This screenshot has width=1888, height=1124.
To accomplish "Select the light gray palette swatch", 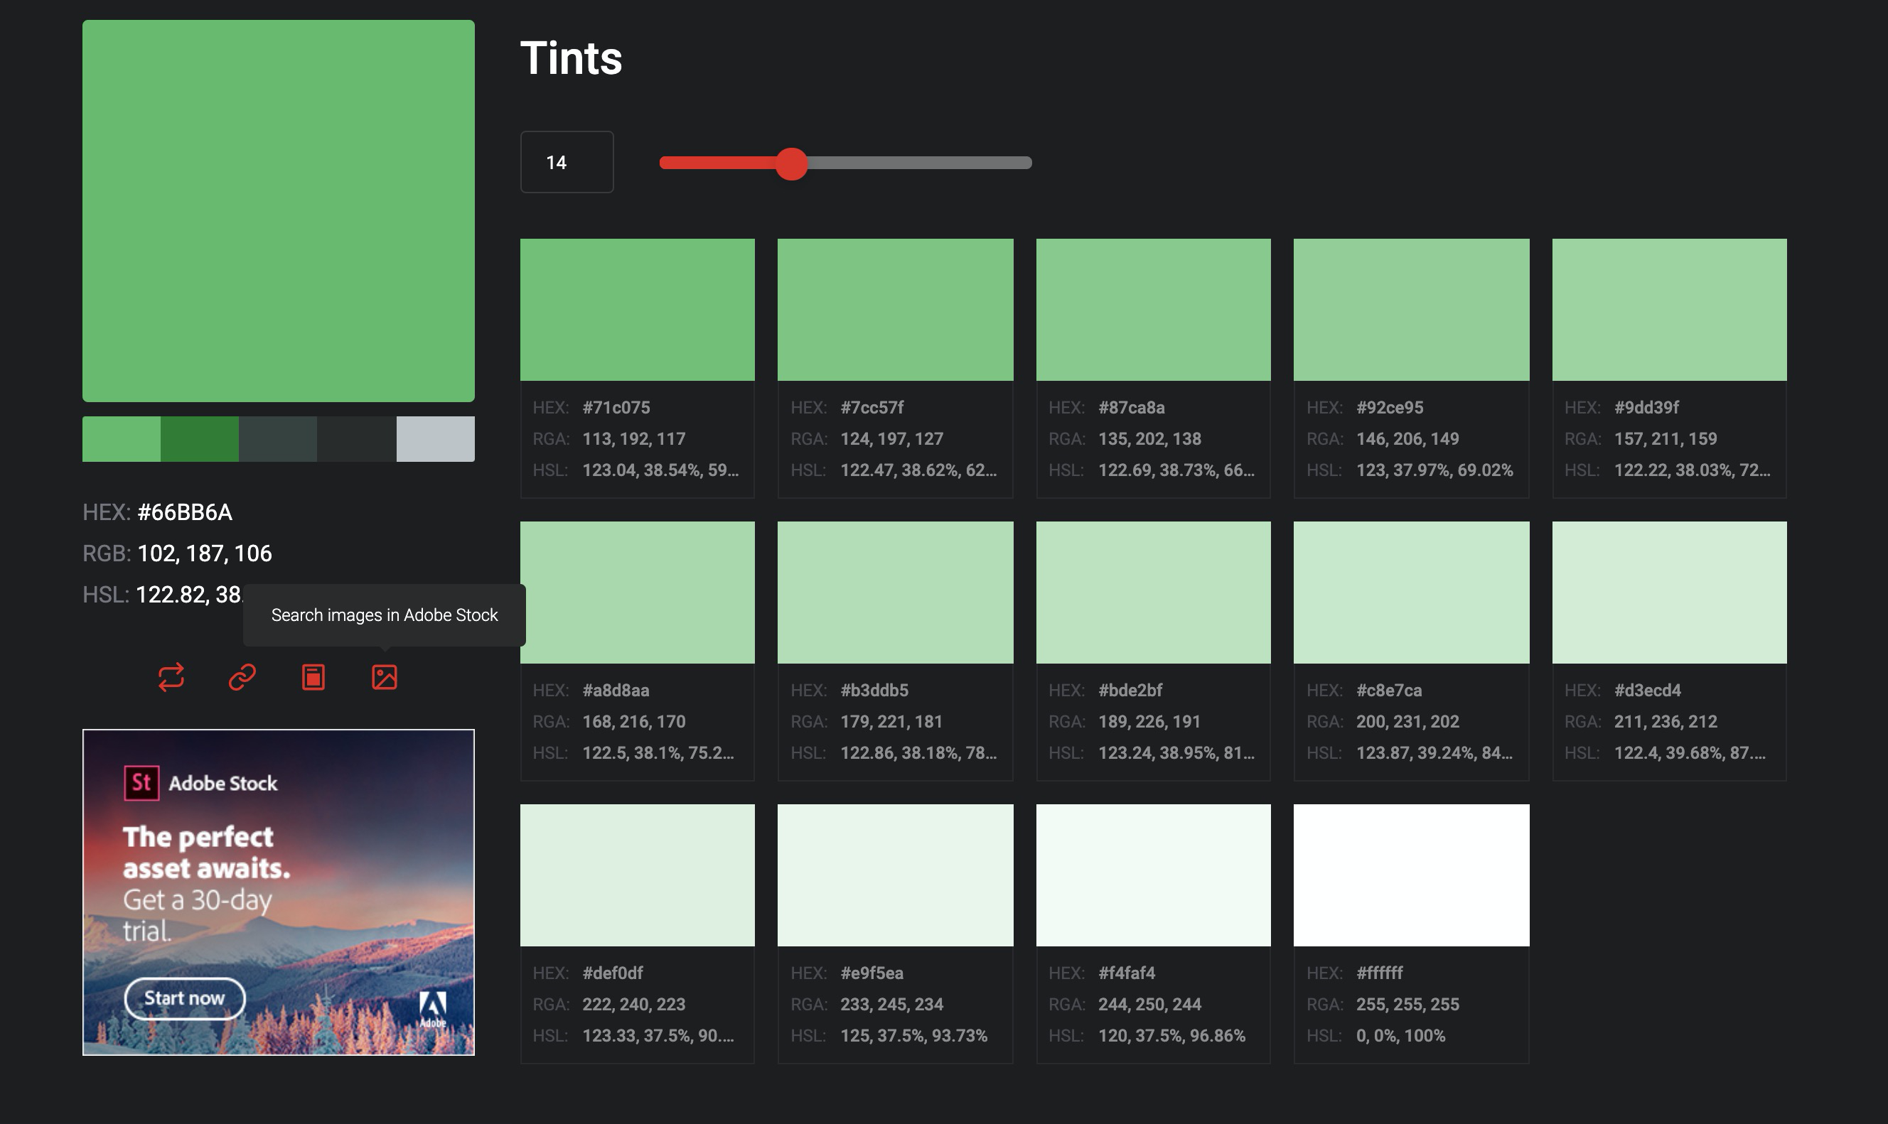I will tap(436, 438).
